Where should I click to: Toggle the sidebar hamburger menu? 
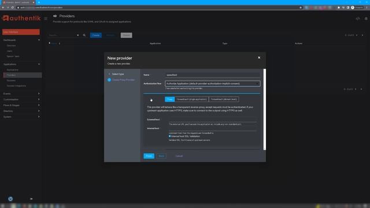click(x=46, y=18)
